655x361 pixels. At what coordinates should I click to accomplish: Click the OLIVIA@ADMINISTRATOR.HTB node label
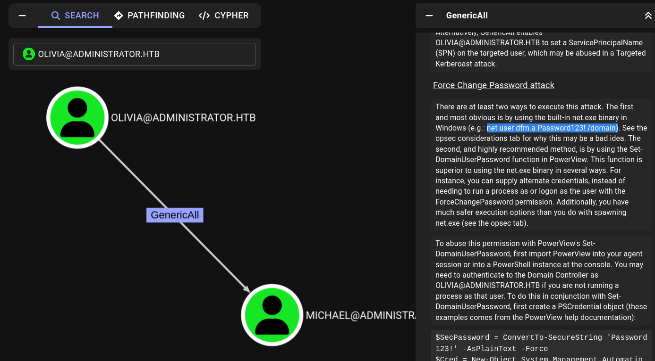pyautogui.click(x=183, y=118)
